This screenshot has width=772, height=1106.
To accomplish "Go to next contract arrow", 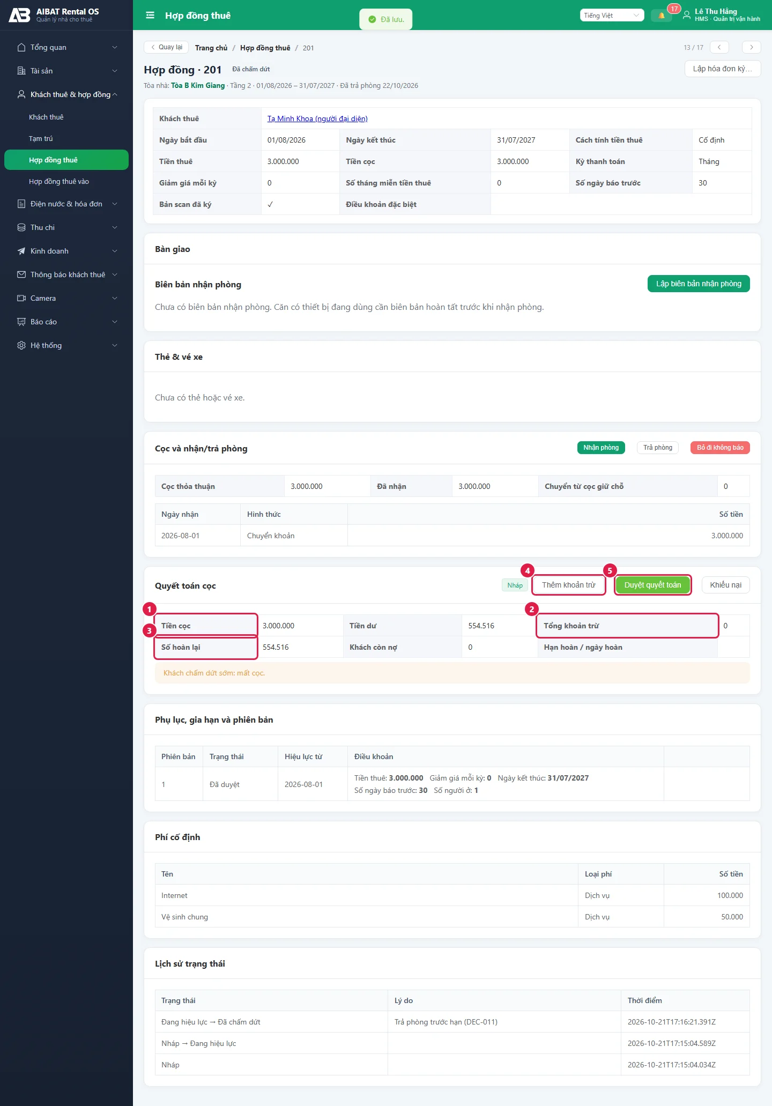I will pyautogui.click(x=752, y=47).
